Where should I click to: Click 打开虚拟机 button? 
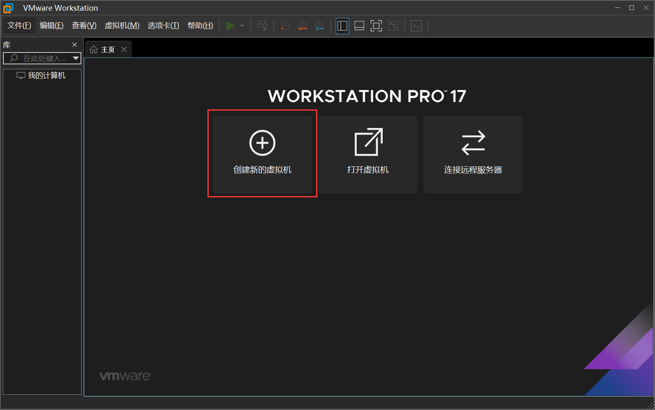coord(368,154)
